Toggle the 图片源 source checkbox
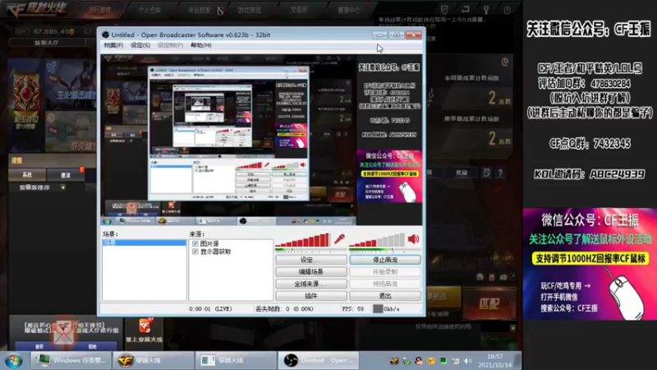 click(195, 243)
